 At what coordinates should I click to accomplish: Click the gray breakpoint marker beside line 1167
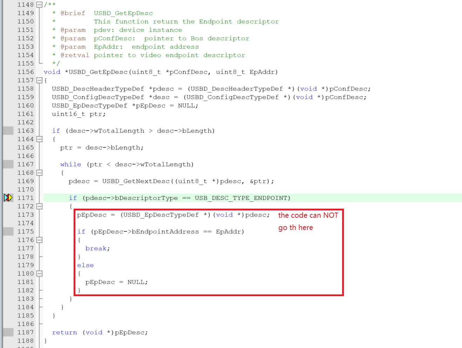click(8, 164)
